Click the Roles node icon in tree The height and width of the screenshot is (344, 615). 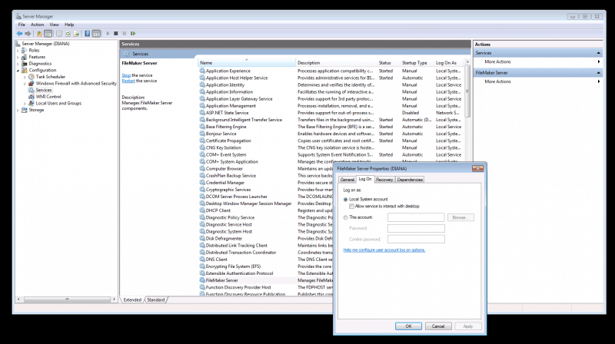pyautogui.click(x=25, y=50)
